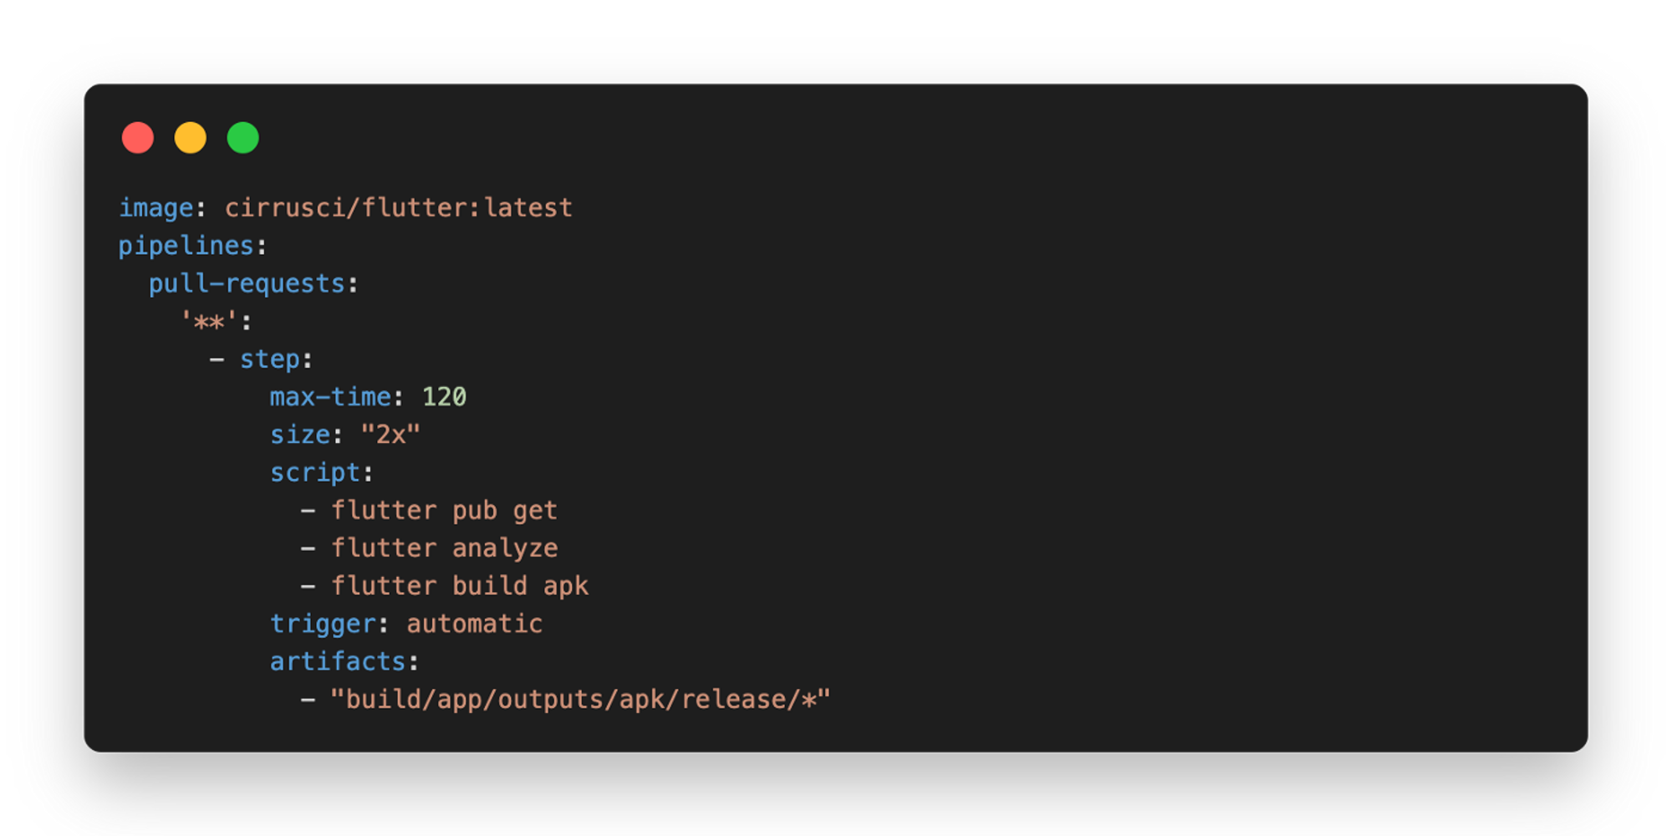Click the 'flutter build apk' command line
Viewport: 1672px width, 836px height.
tap(460, 586)
